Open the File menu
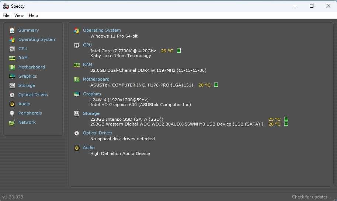The height and width of the screenshot is (201, 337). [6, 15]
